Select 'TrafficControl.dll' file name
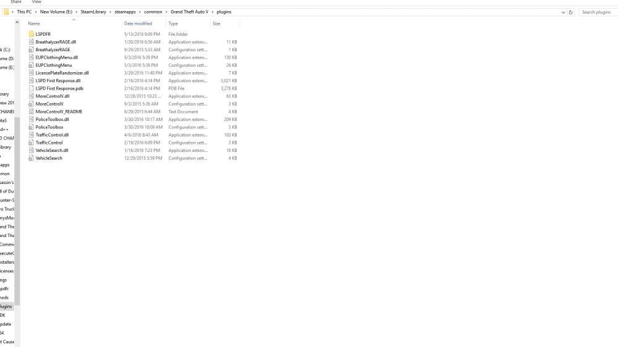Viewport: 618px width, 347px height. (52, 135)
